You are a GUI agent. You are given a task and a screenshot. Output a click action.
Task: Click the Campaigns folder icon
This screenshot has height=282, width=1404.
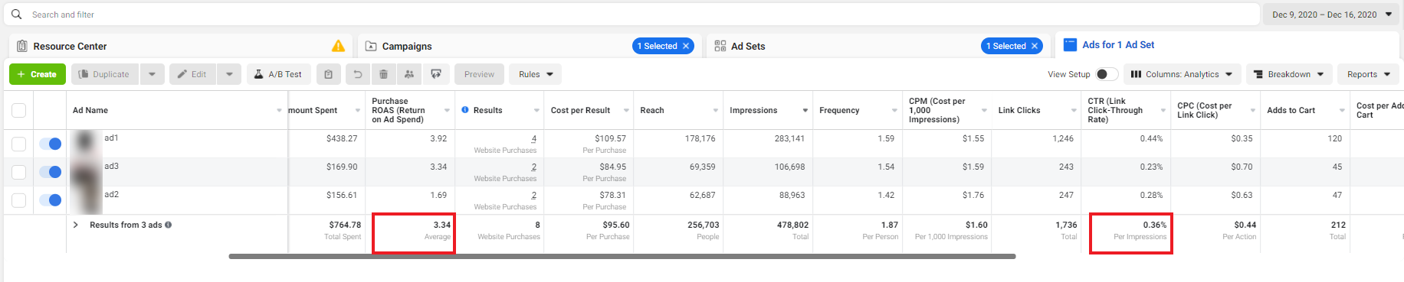pyautogui.click(x=371, y=46)
